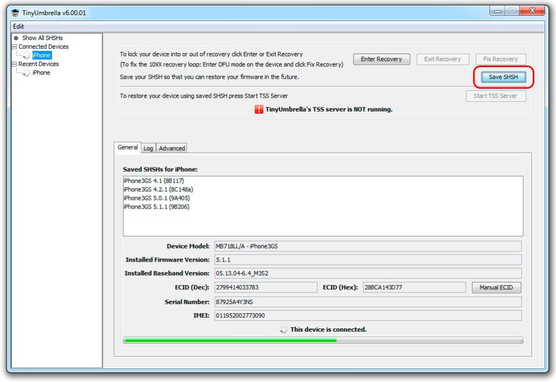Click the Show All SHSHs gear icon
The image size is (556, 382).
[x=16, y=38]
